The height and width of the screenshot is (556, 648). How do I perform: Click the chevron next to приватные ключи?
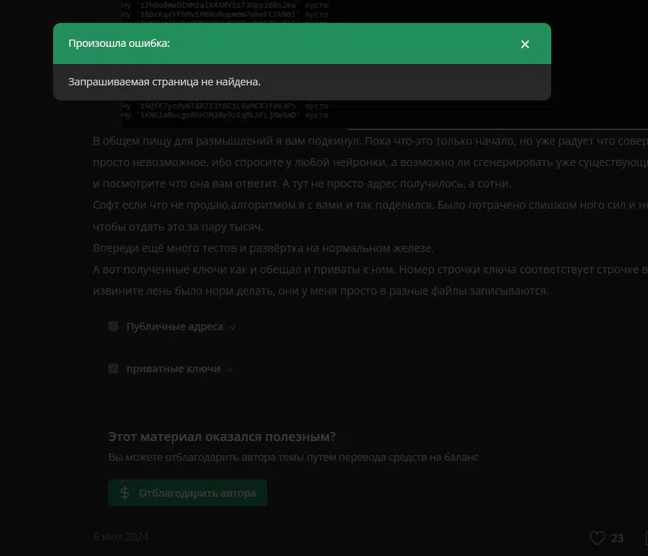(230, 370)
